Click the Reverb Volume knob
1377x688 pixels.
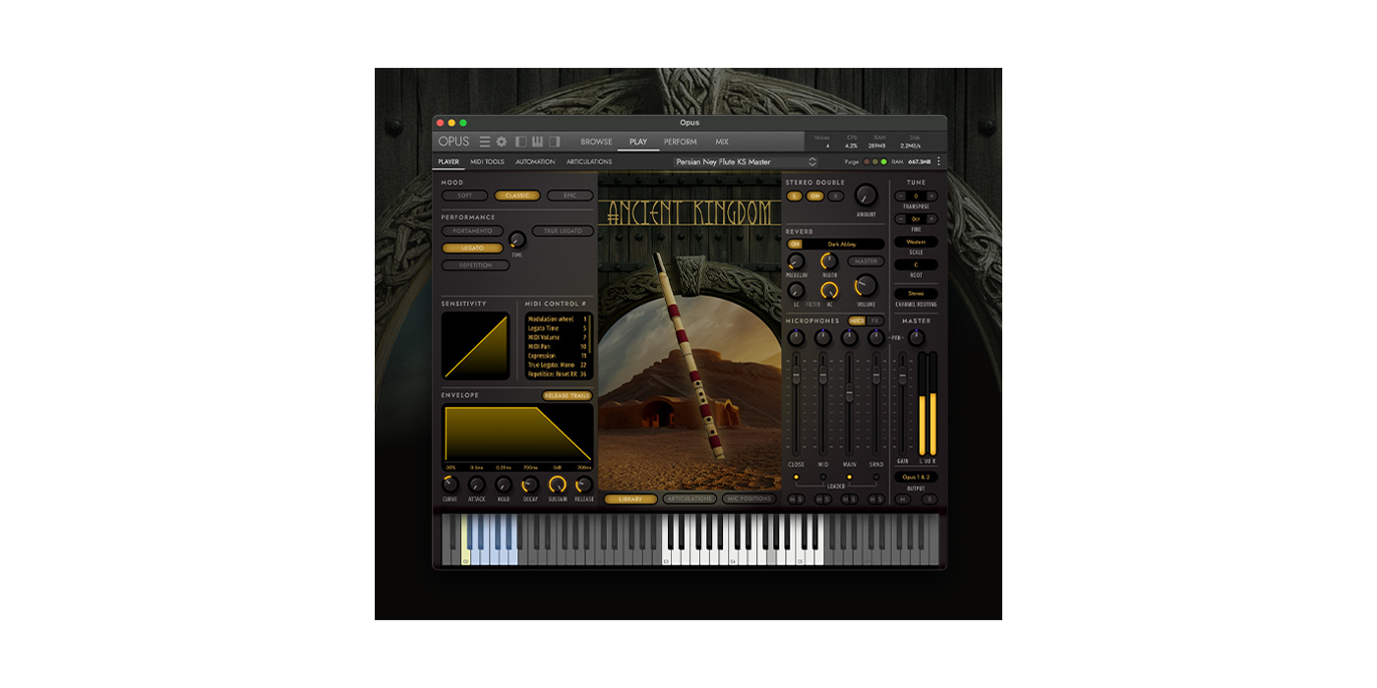866,286
